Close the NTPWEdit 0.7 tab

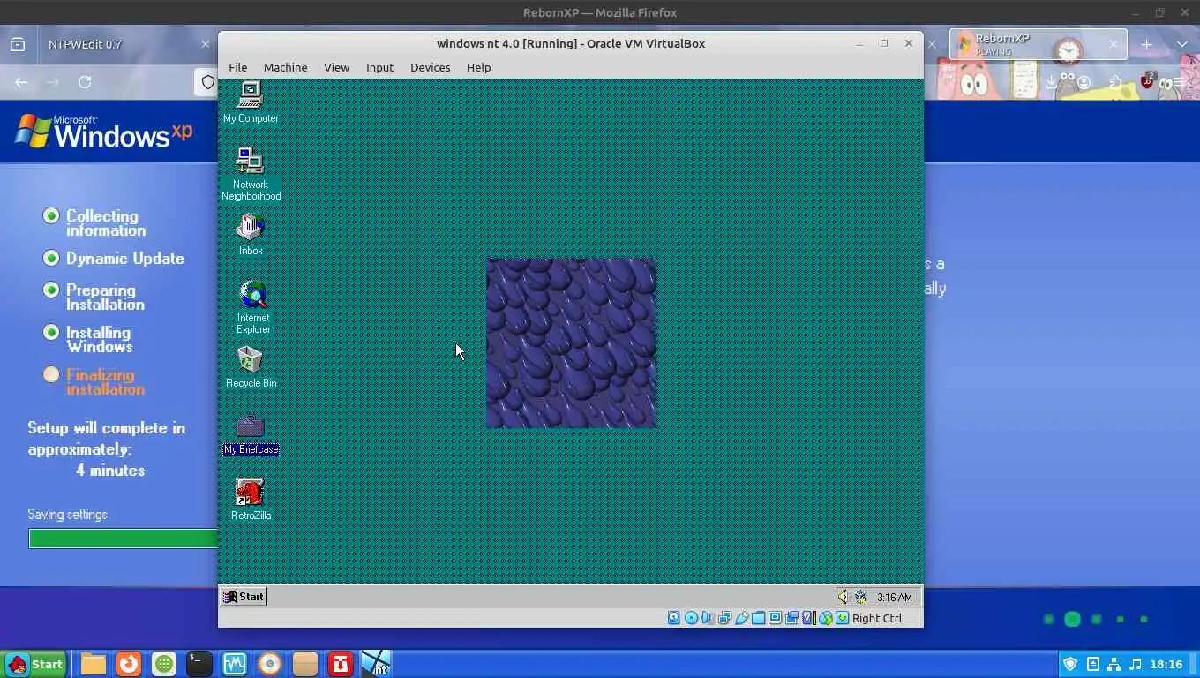point(205,44)
